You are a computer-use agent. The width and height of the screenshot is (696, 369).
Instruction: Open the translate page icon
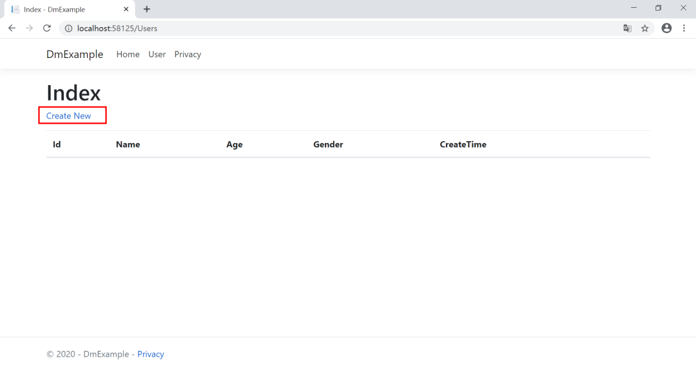627,28
